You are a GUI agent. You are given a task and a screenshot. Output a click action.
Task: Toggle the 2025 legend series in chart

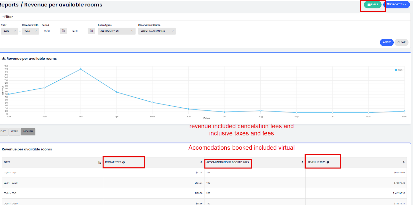399,70
